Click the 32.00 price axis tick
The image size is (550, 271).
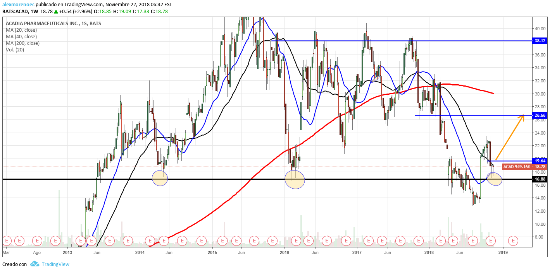[x=540, y=81]
